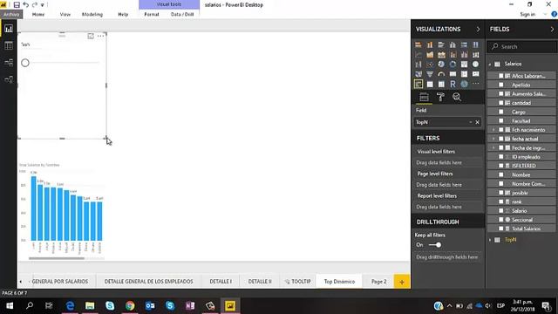The height and width of the screenshot is (314, 558).
Task: Click Focus mode icon on slicer visual
Action: click(91, 36)
